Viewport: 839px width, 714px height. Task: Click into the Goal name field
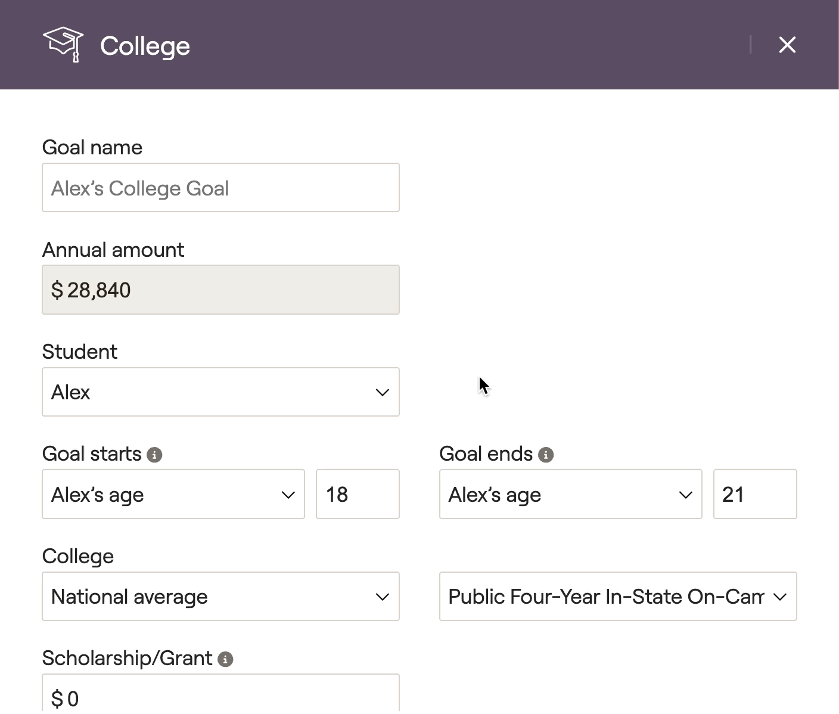[220, 188]
